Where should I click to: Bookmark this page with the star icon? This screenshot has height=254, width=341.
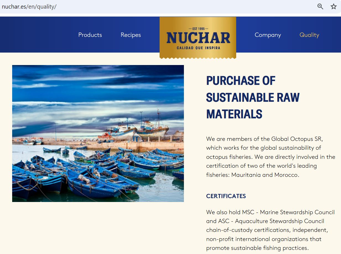pos(334,7)
